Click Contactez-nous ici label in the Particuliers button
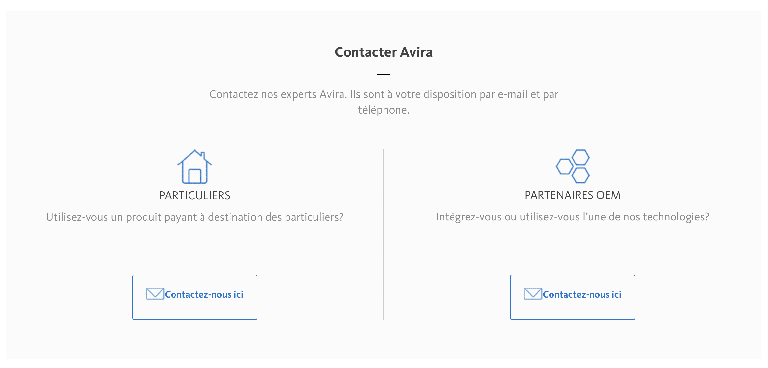This screenshot has height=368, width=768. click(x=204, y=294)
